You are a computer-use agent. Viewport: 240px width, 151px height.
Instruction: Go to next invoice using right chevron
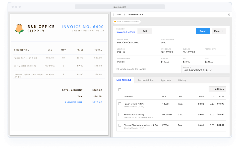point(124,15)
